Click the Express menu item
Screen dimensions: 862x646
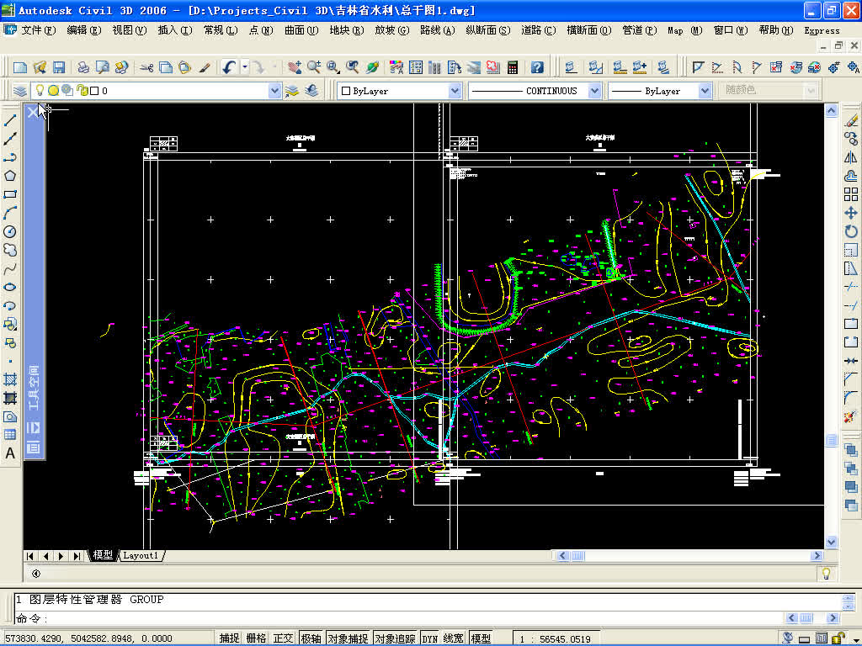click(x=821, y=29)
